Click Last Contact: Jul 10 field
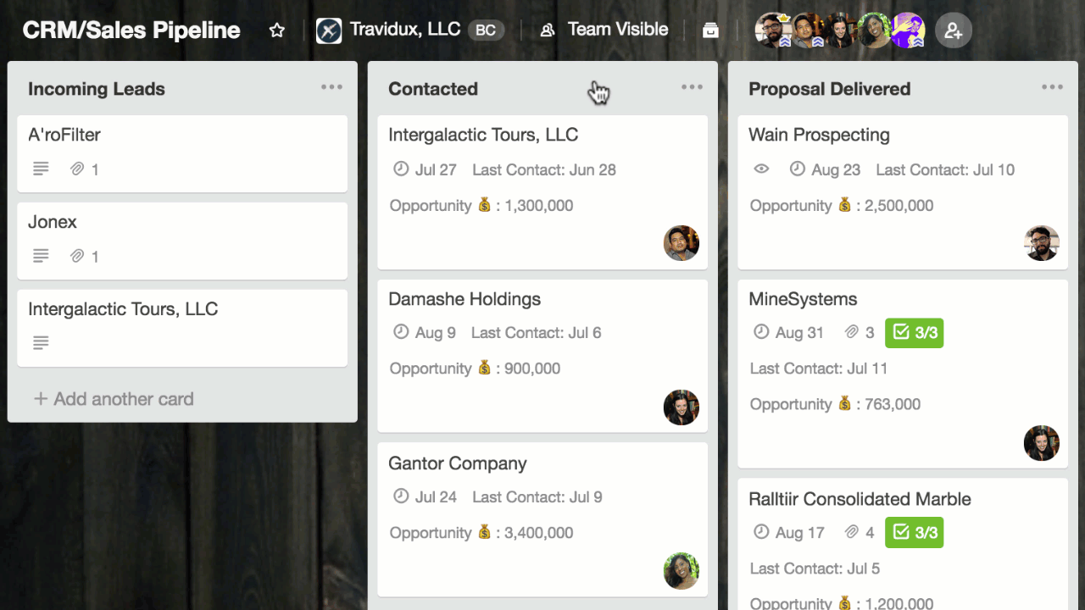The height and width of the screenshot is (610, 1085). [x=945, y=169]
